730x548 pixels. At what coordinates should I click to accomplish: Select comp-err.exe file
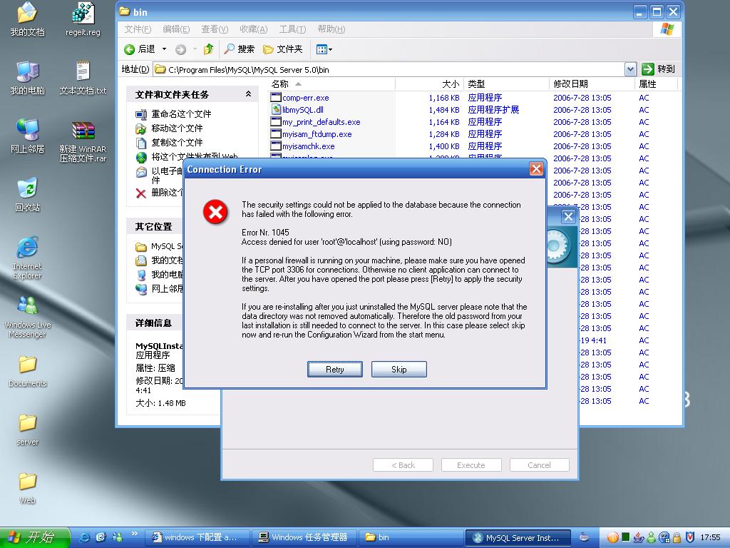click(305, 98)
